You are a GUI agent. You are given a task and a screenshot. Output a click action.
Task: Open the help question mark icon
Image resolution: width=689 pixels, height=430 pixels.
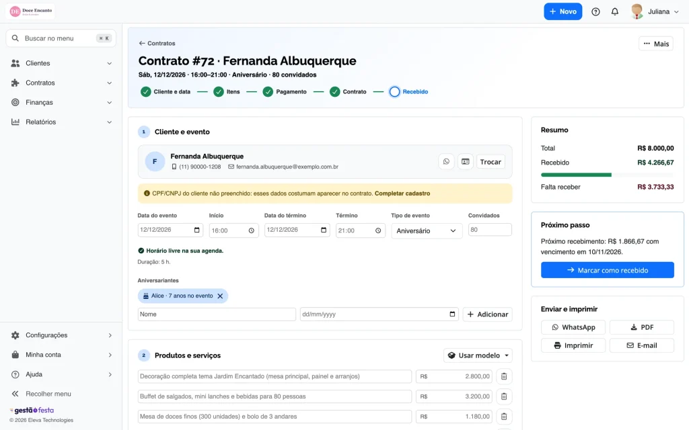(595, 12)
